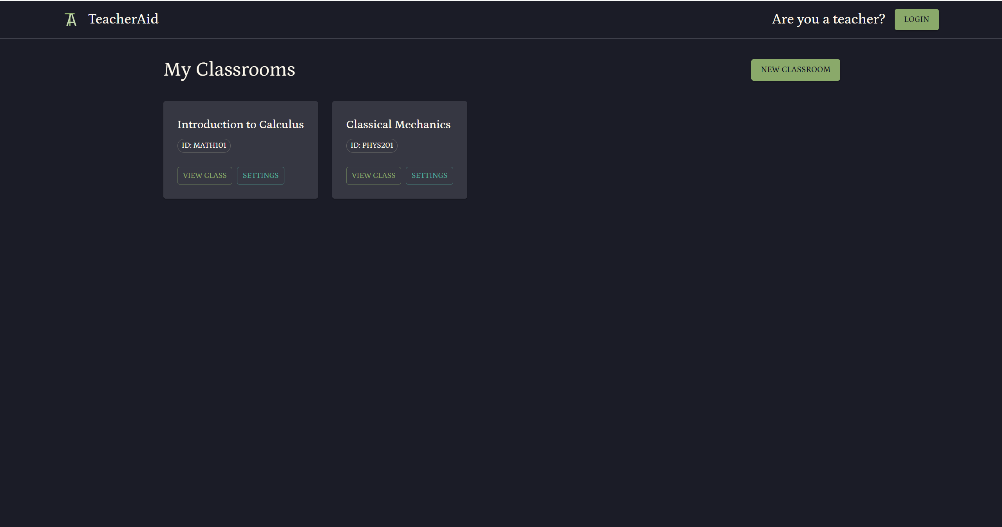Create a new classroom with NEW CLASSROOM
1002x527 pixels.
[x=795, y=70]
